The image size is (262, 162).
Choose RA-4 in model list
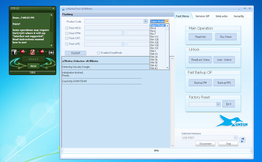click(158, 28)
